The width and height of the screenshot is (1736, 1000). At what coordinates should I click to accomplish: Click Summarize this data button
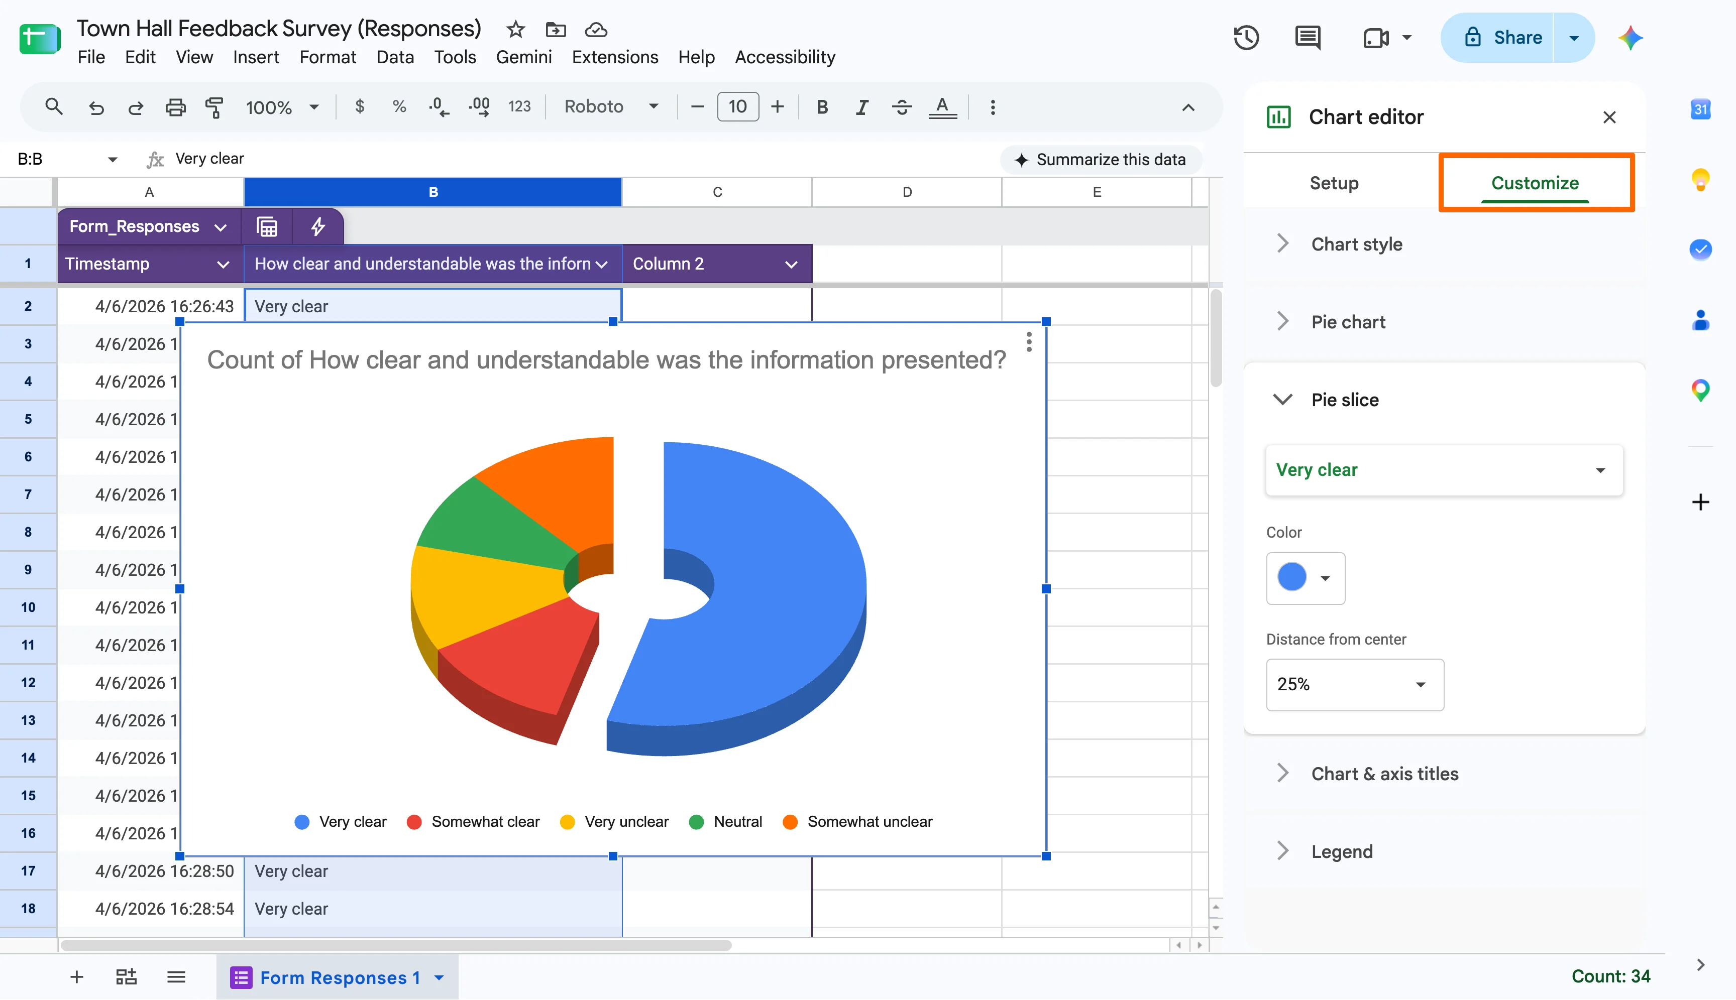1101,159
